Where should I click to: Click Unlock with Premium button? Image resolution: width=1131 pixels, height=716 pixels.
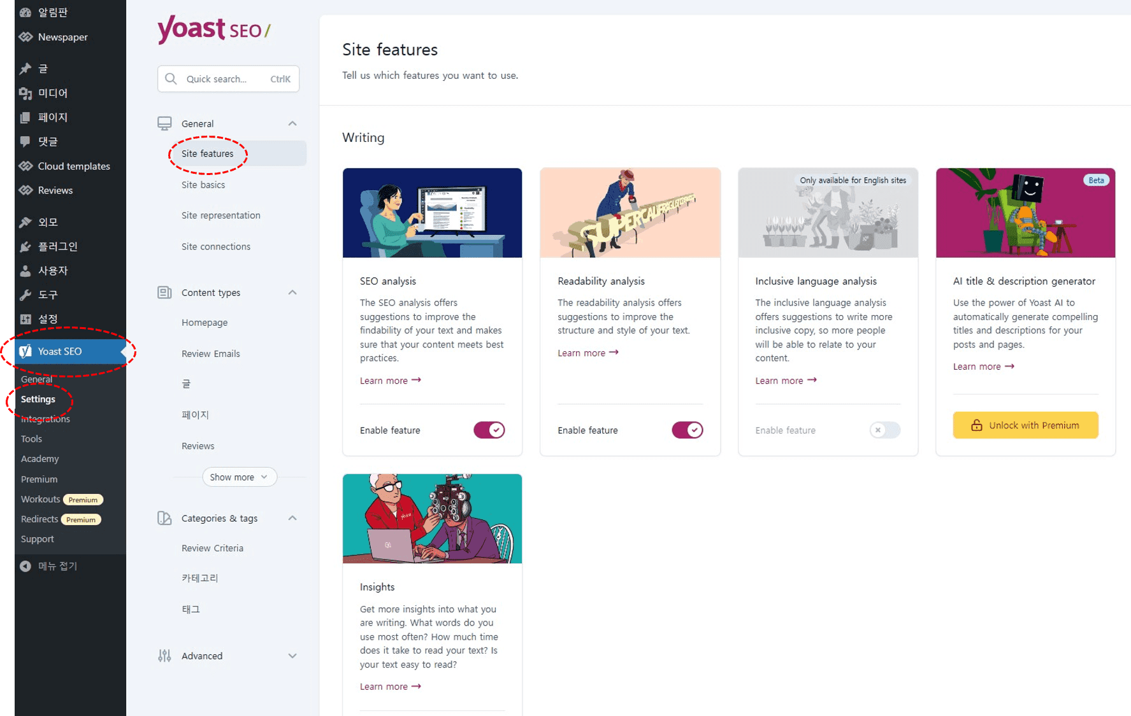click(1025, 425)
